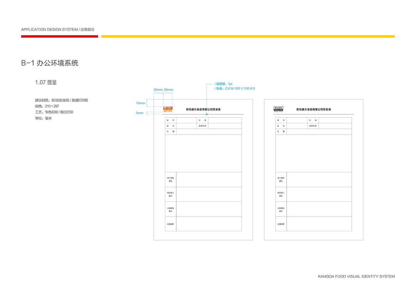Image resolution: width=416 pixels, height=296 pixels.
Task: Click the 'B-1 办公环境系统' heading
Action: [x=50, y=63]
